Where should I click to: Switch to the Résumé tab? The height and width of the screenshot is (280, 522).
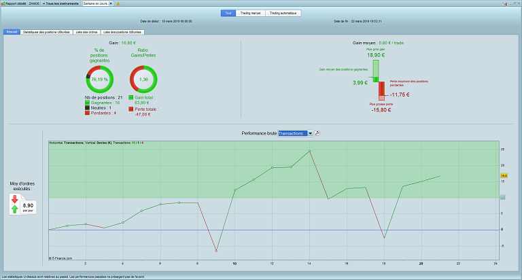12,32
